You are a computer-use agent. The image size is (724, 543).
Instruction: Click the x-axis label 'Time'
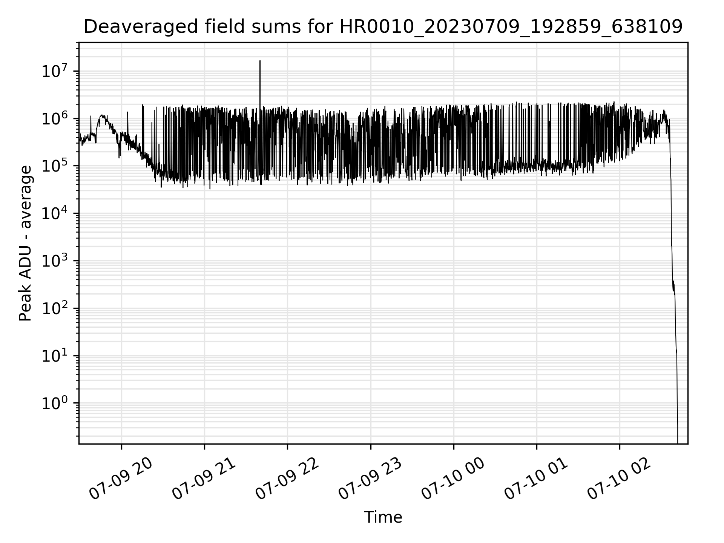[x=383, y=517]
